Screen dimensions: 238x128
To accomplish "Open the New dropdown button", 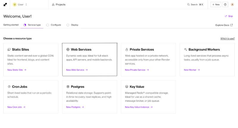I will click(216, 4).
